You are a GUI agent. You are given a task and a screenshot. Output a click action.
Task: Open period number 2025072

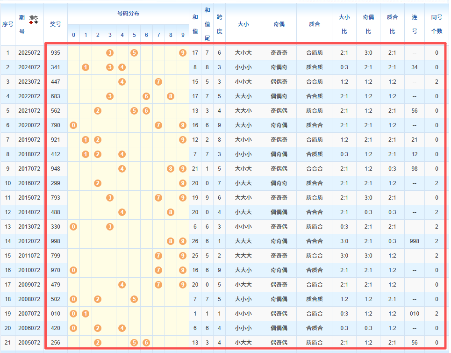pos(29,53)
